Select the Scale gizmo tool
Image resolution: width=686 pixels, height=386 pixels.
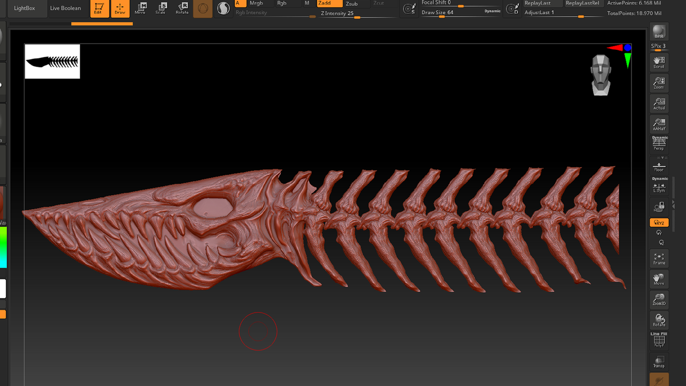[160, 8]
